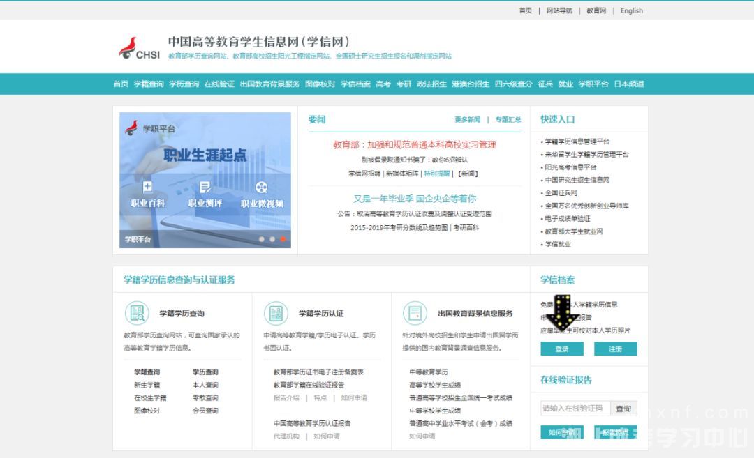Click the 登录 login button
Screen dimensions: 754x458
click(x=562, y=349)
